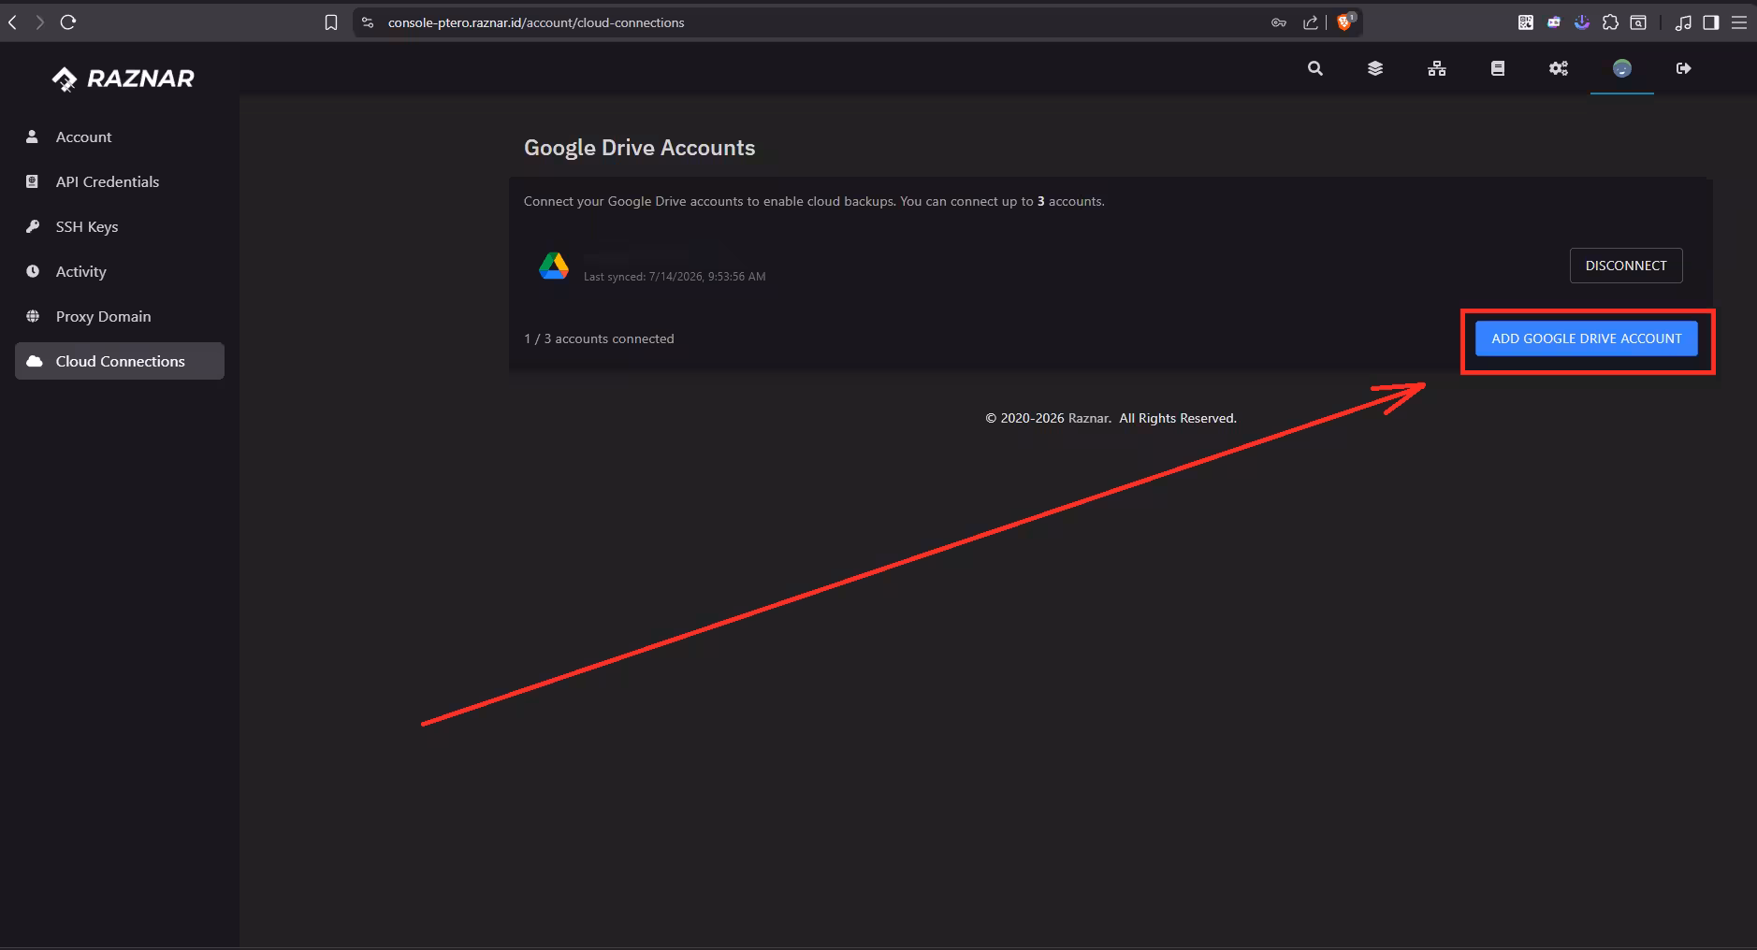Go to SSH Keys in the sidebar
Image resolution: width=1757 pixels, height=950 pixels.
pyautogui.click(x=120, y=226)
